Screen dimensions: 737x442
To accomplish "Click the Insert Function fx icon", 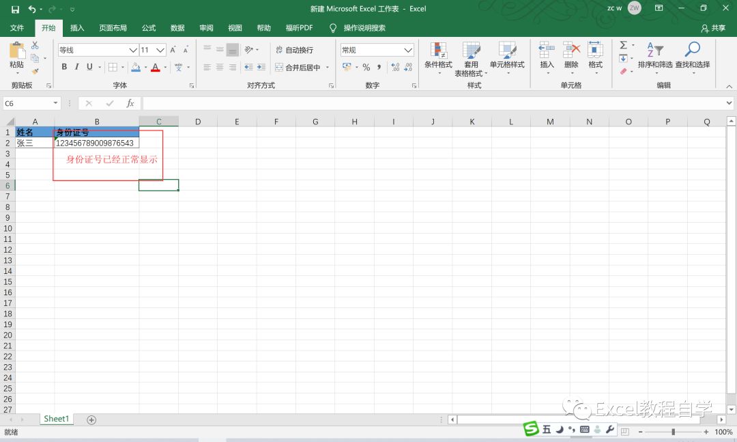I will (x=130, y=103).
